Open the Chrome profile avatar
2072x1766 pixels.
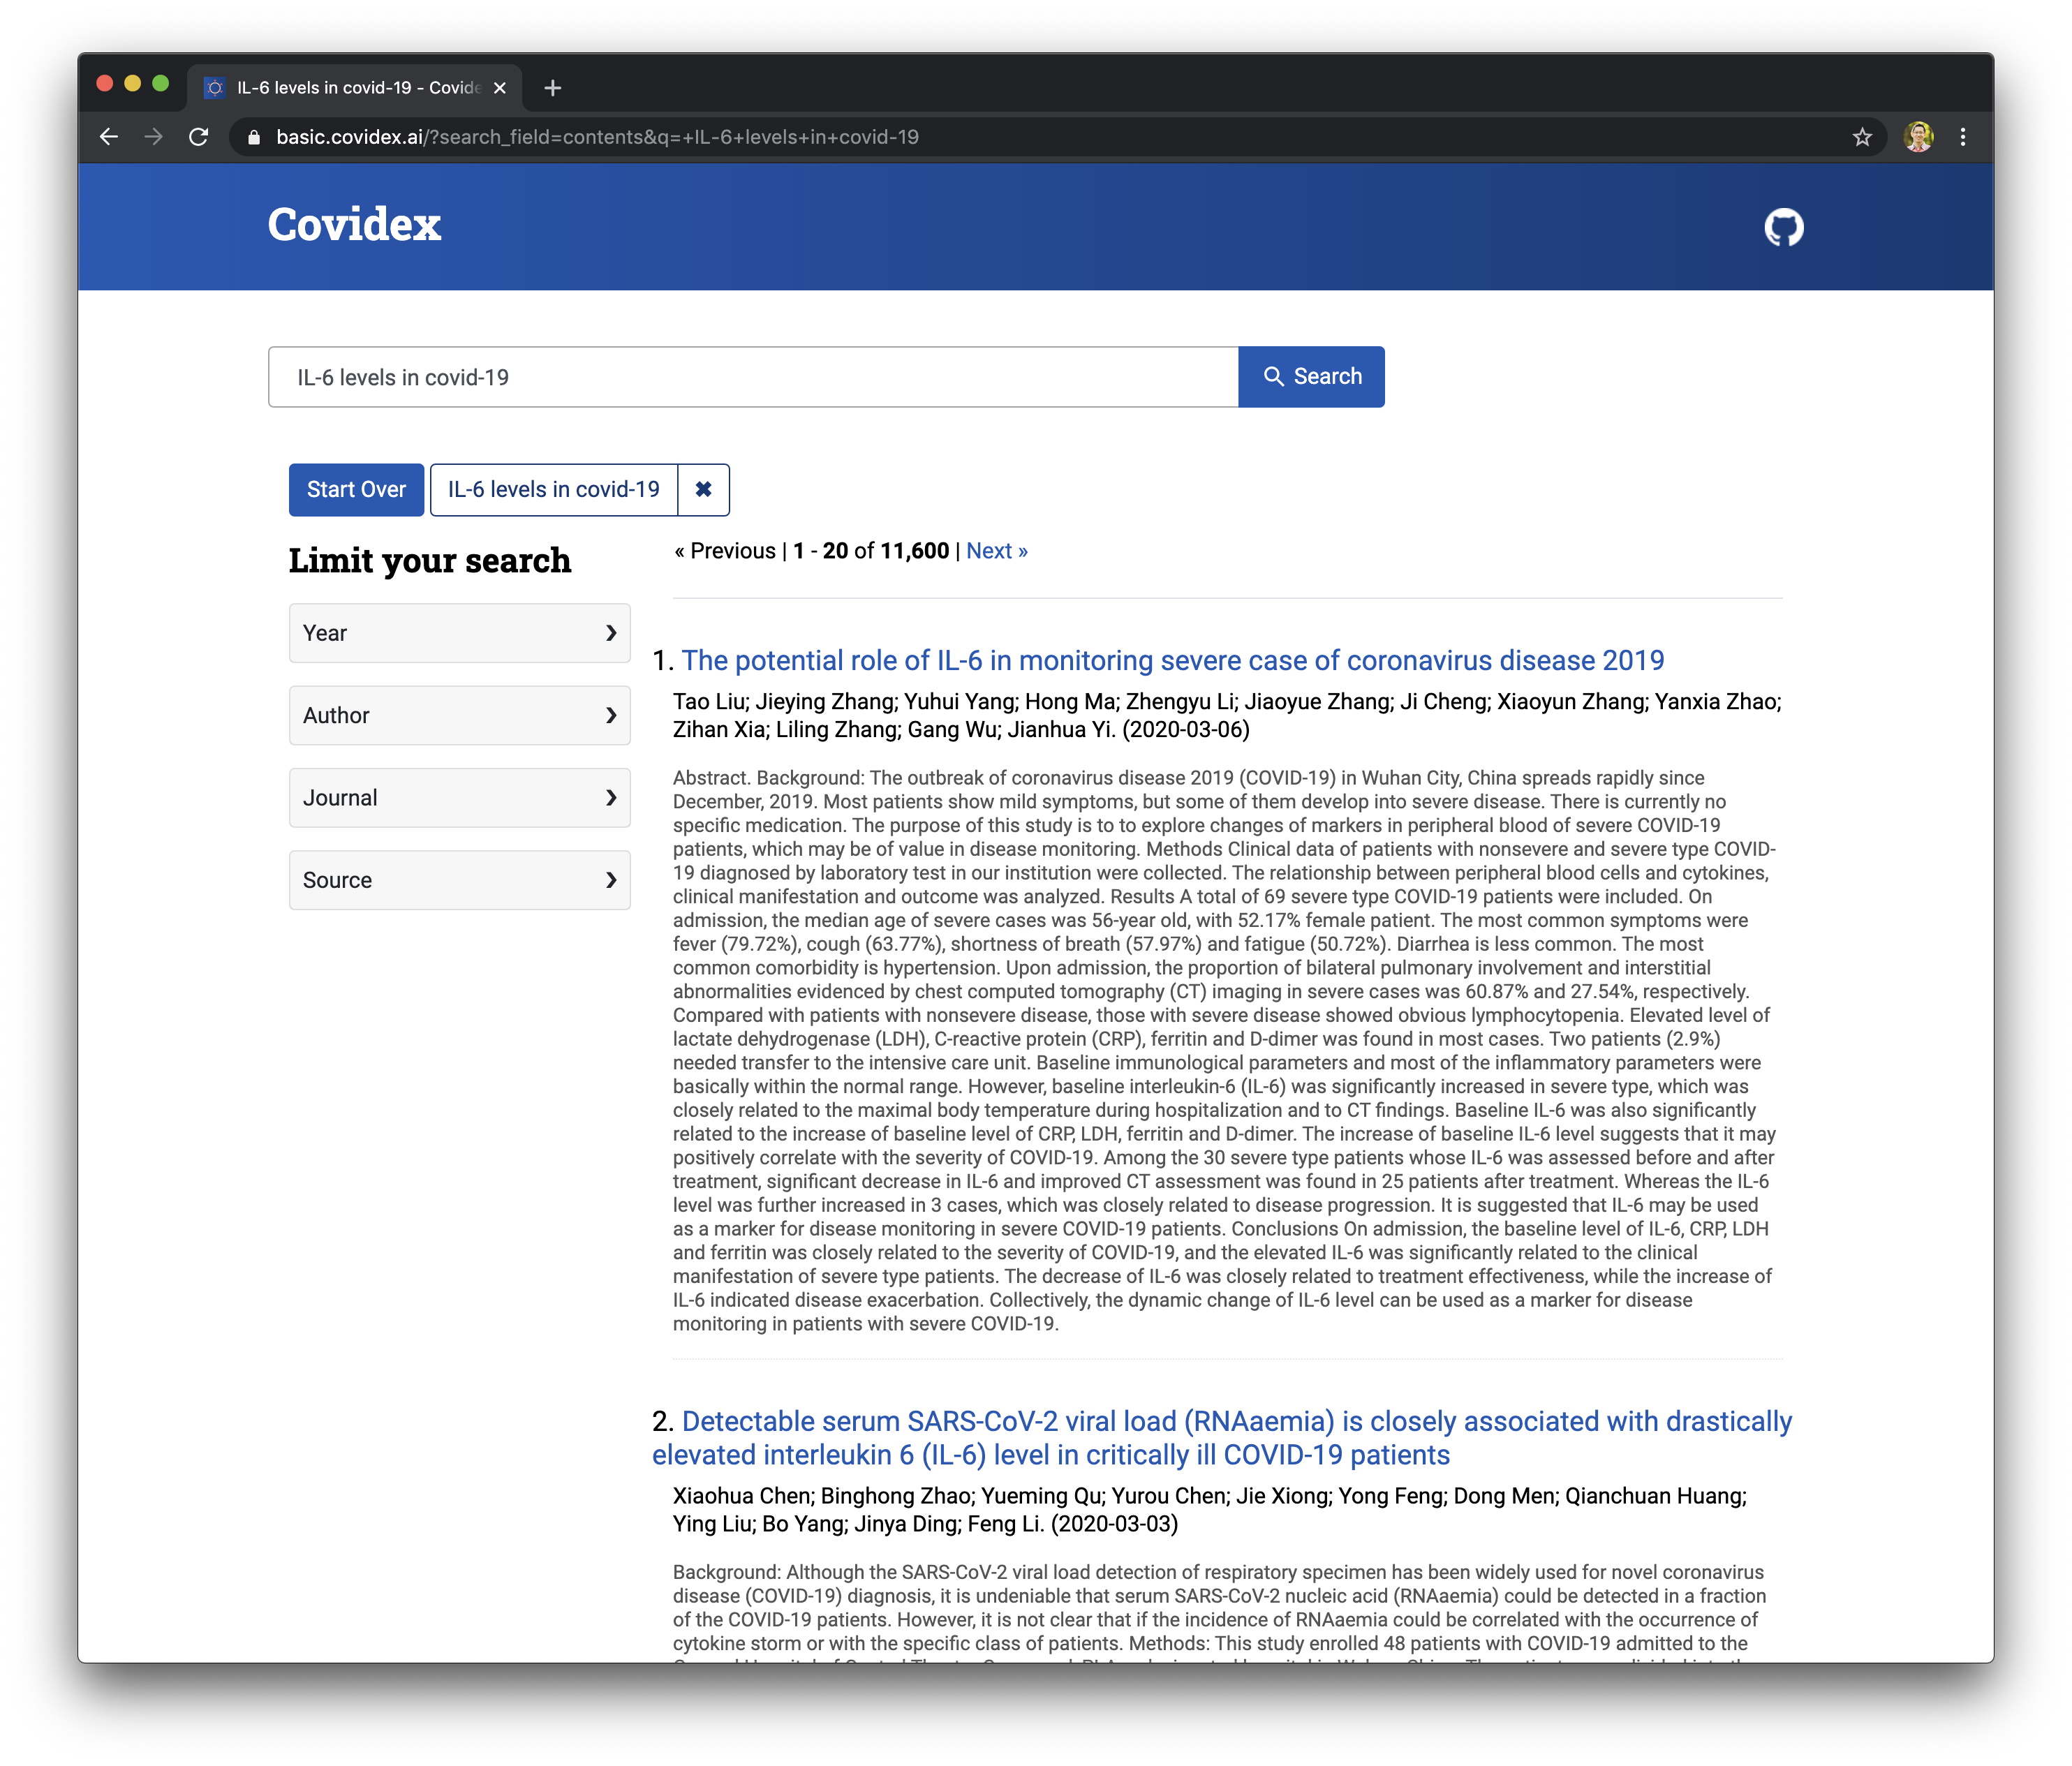[1918, 137]
